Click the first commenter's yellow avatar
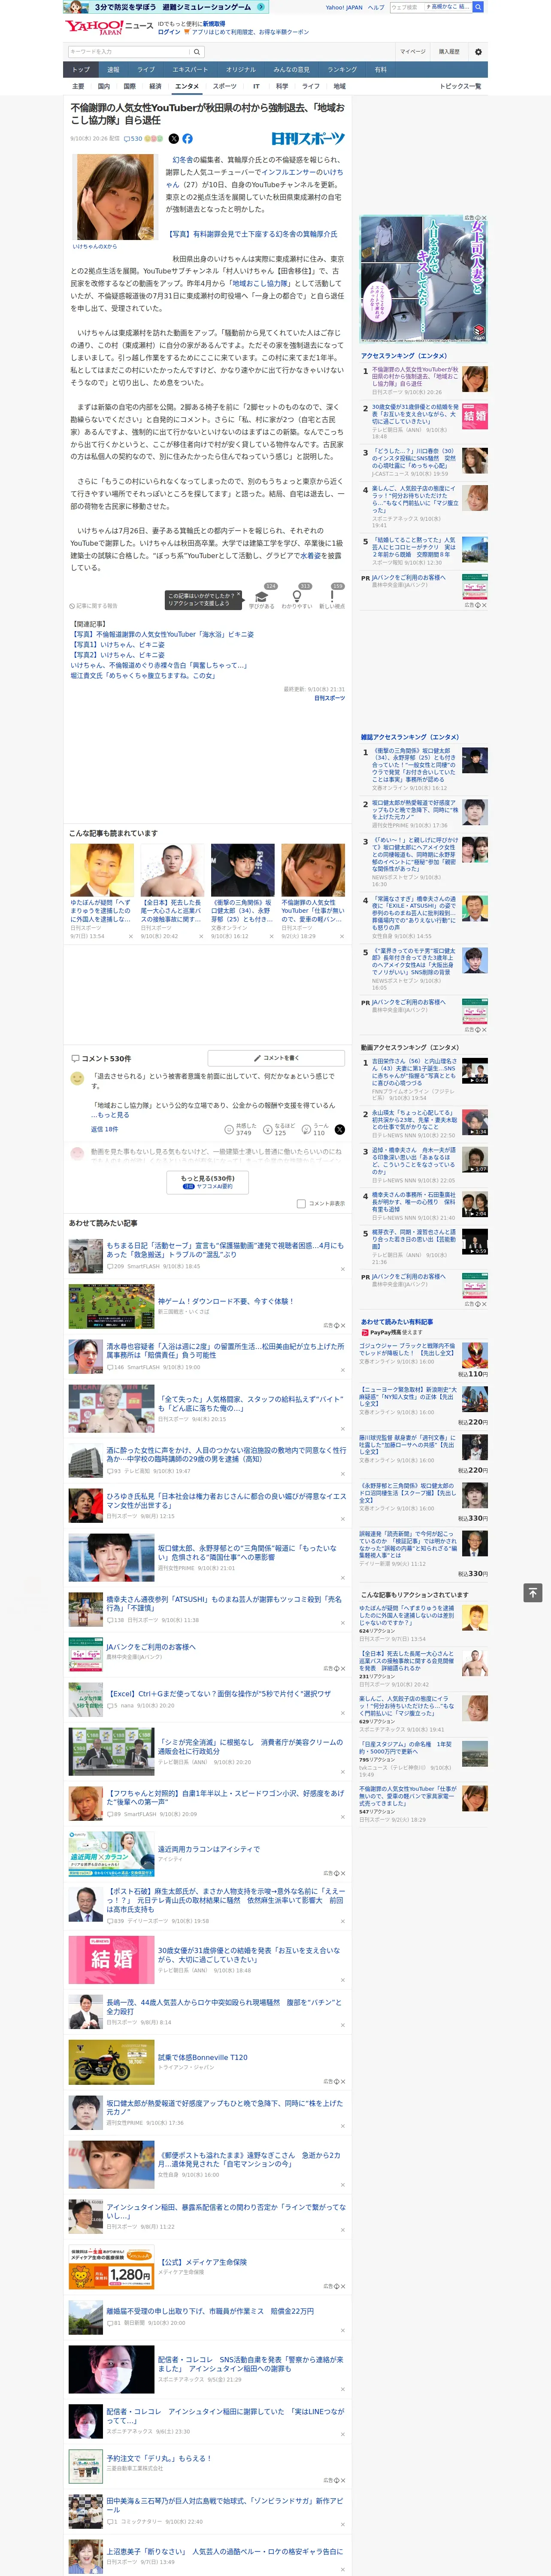Viewport: 551px width, 2576px height. (77, 1078)
